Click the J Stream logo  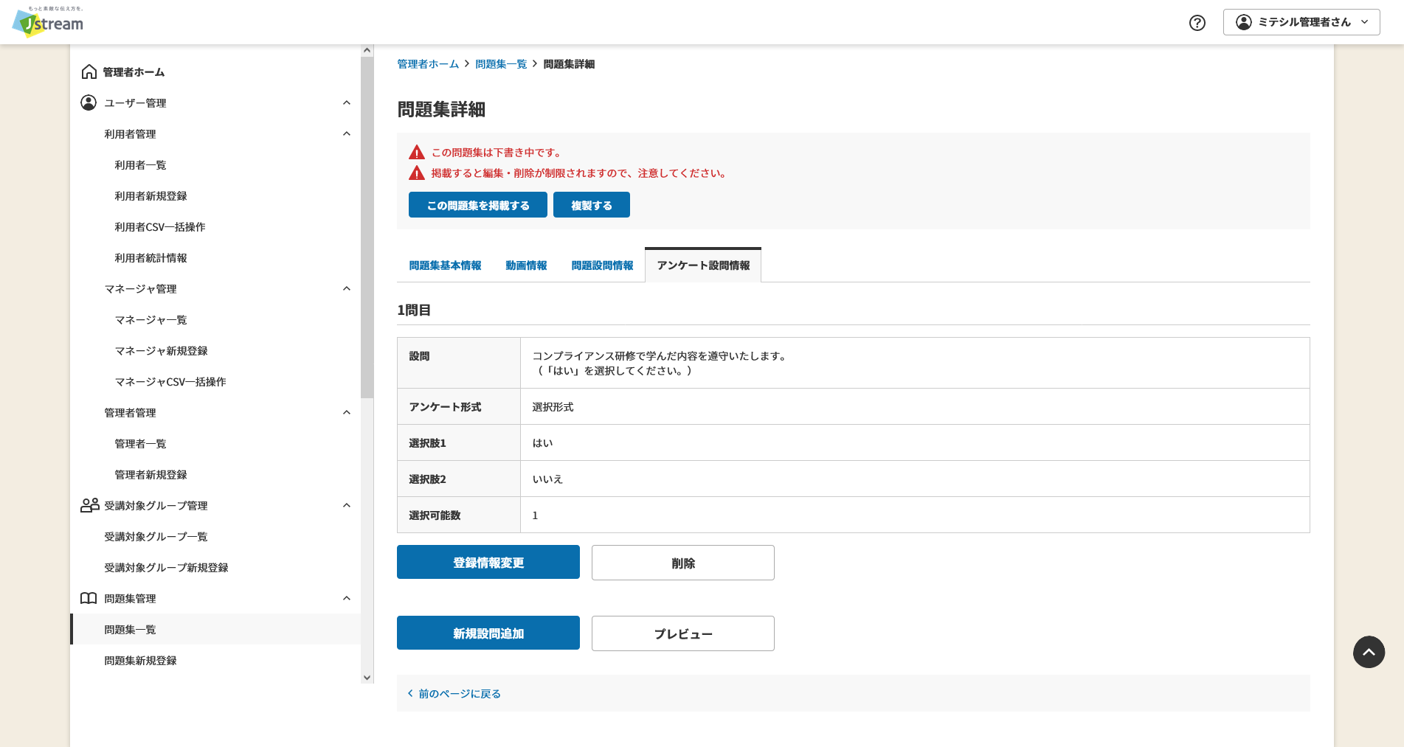coord(45,22)
